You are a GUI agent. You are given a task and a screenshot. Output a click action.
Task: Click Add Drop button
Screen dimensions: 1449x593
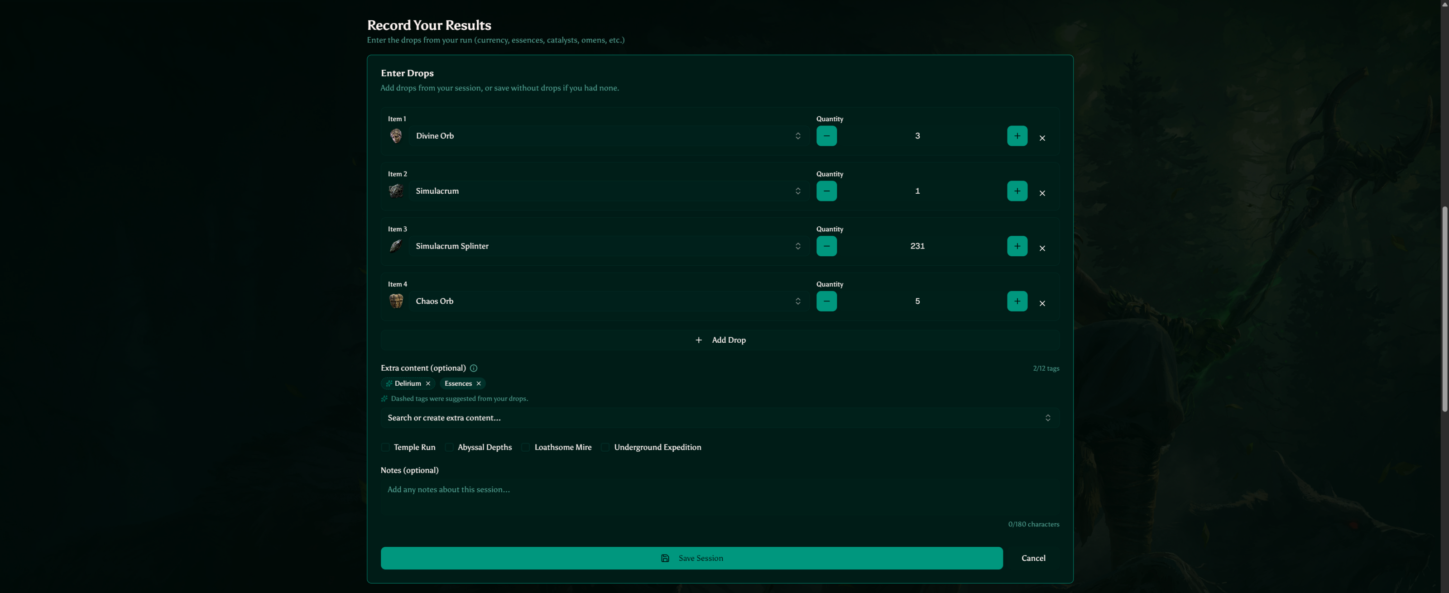point(720,340)
